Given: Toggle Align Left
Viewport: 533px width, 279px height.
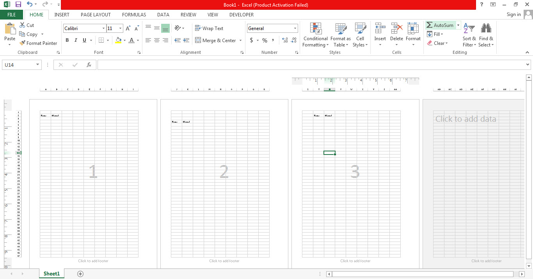Looking at the screenshot, I should coord(148,40).
